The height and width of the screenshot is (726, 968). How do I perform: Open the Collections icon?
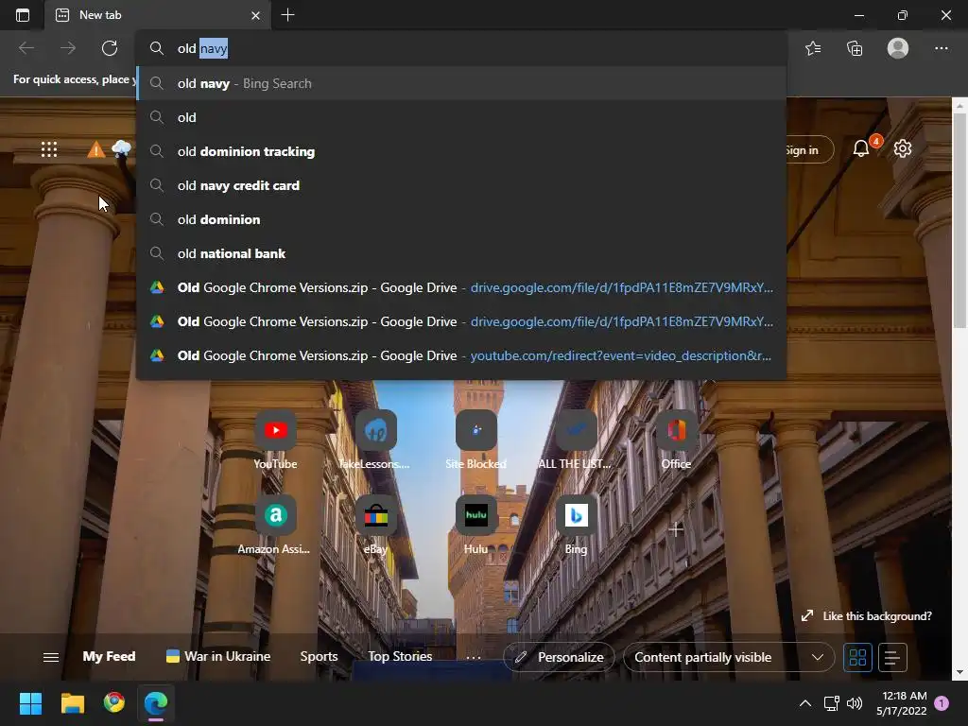(855, 48)
